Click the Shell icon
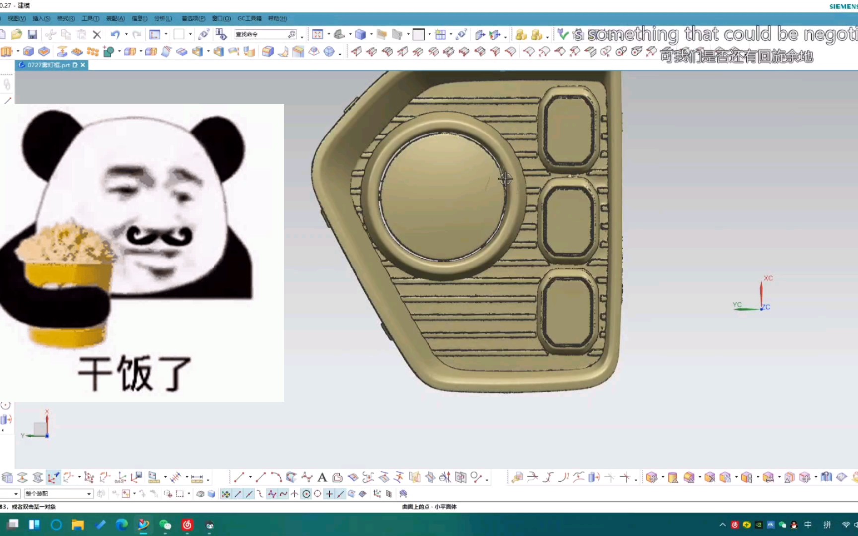The width and height of the screenshot is (858, 536). tap(198, 51)
